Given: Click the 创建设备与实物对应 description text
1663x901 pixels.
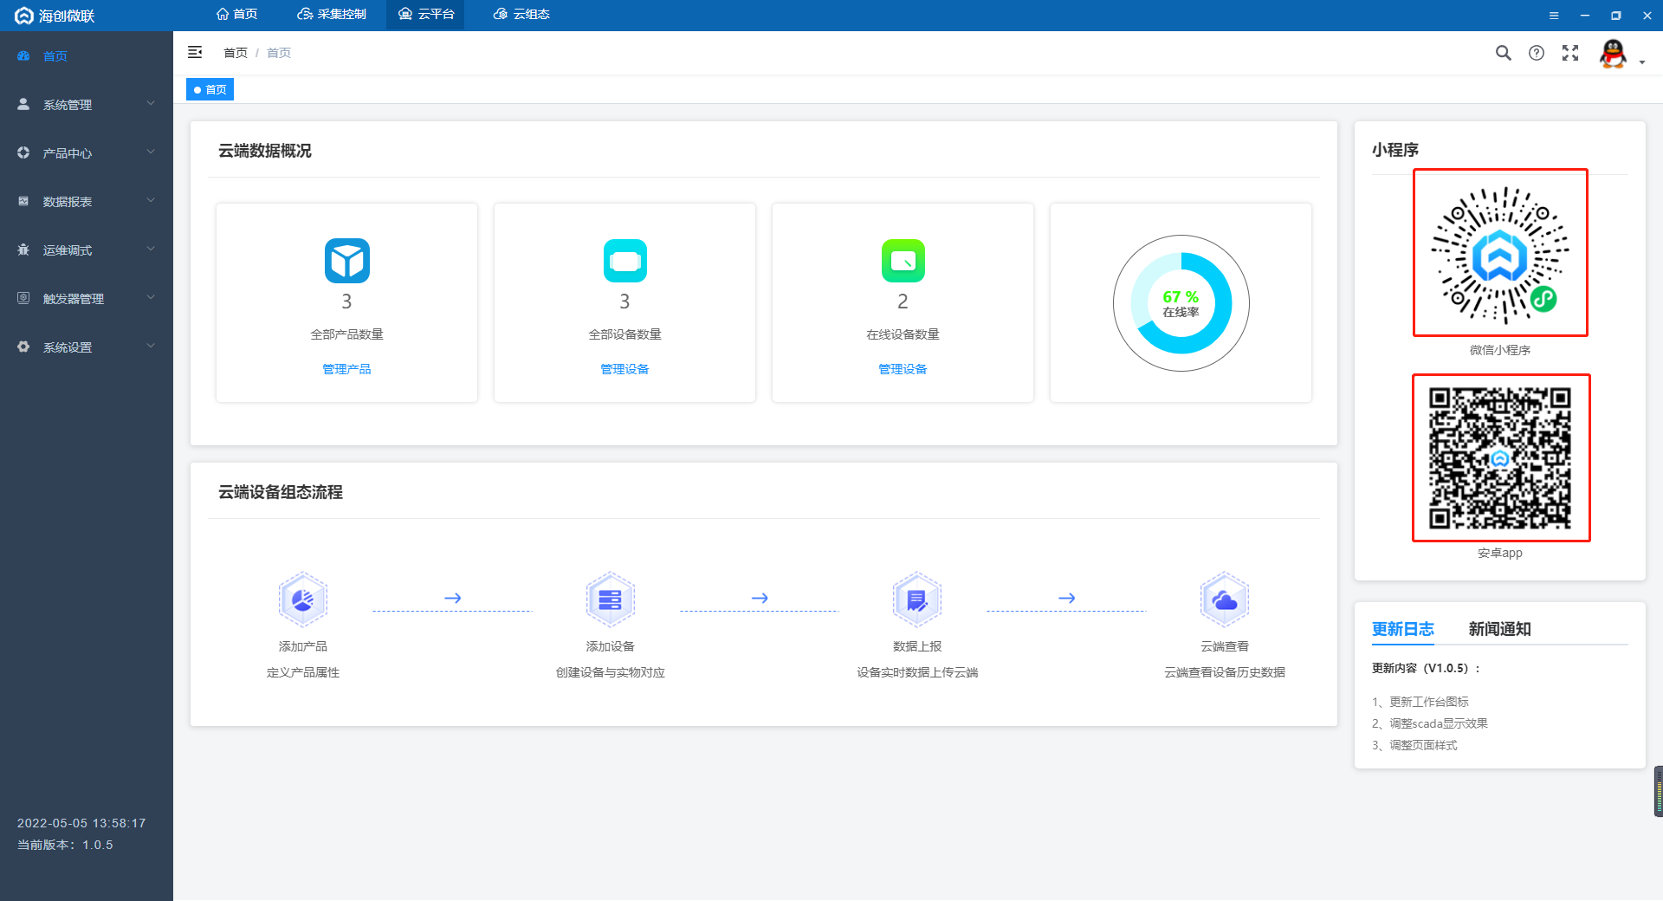Looking at the screenshot, I should point(611,672).
